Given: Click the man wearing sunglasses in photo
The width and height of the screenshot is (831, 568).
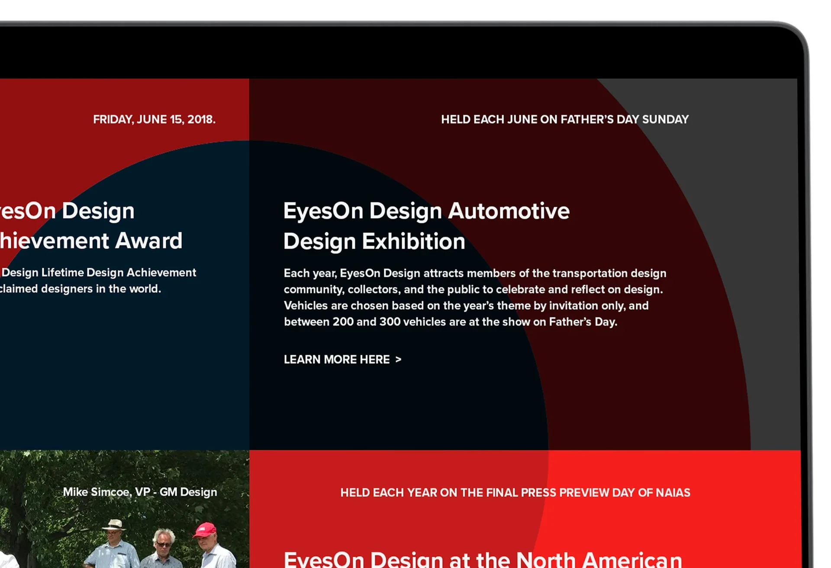Looking at the screenshot, I should (163, 544).
